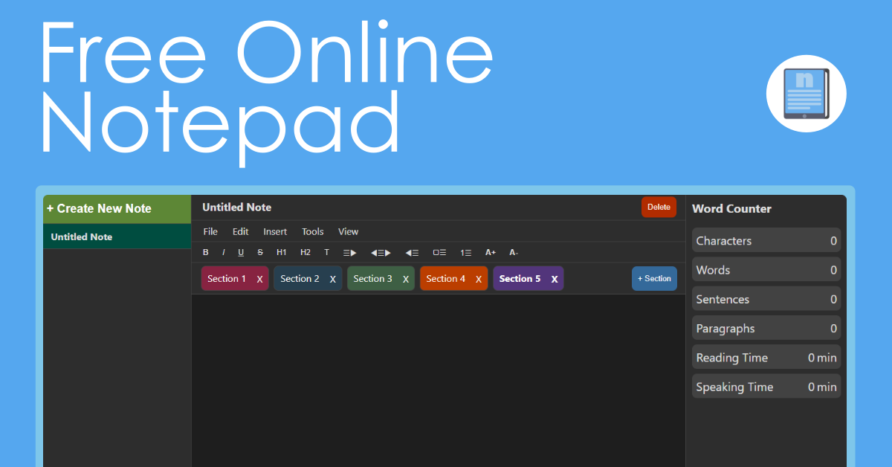Apply underline formatting
The image size is (892, 467).
tap(240, 252)
